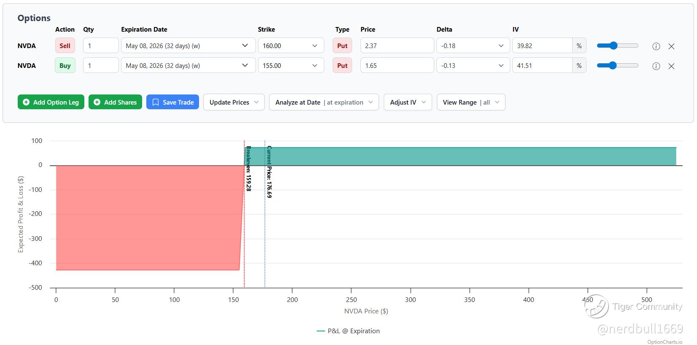Click the Current Price: 176.69 marker label
The image size is (697, 345).
tap(269, 172)
